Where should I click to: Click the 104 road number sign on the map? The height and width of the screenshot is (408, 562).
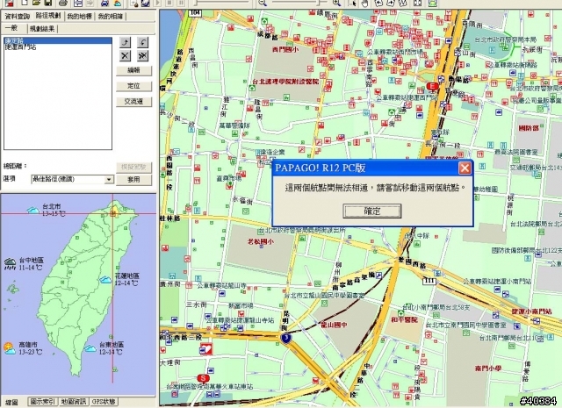[195, 13]
